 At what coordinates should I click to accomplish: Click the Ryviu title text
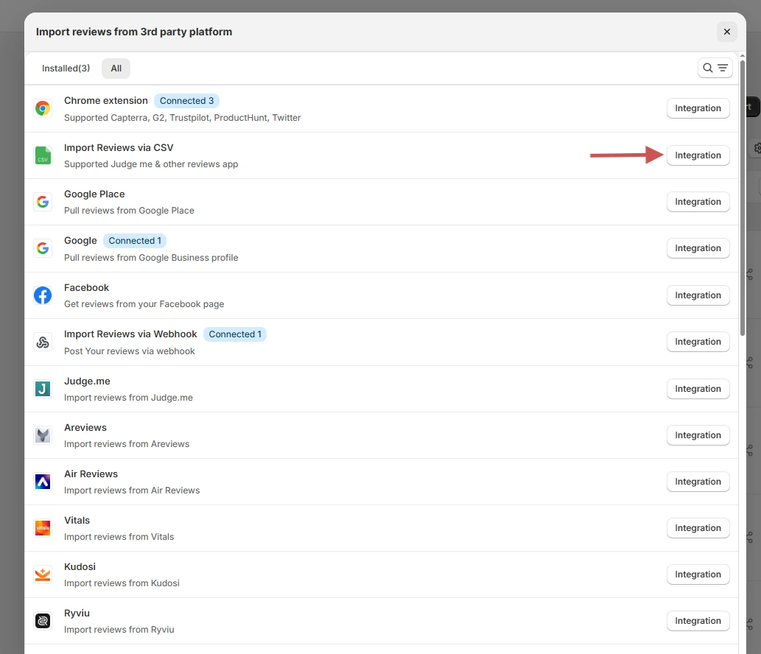(77, 613)
